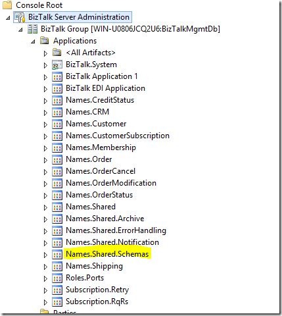Click the Names.Shared.Notification application icon
This screenshot has height=316, width=282.
click(57, 243)
